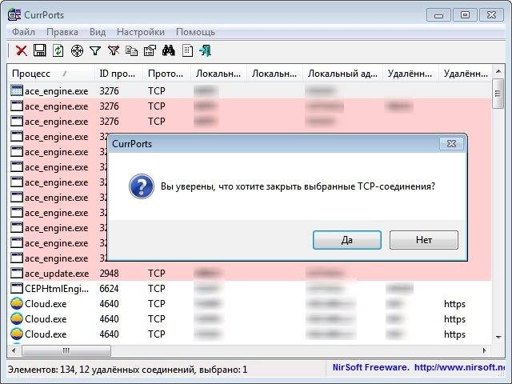Screen dimensions: 512x384
Task: Sort by first Удалённ... column header
Action: [411, 74]
